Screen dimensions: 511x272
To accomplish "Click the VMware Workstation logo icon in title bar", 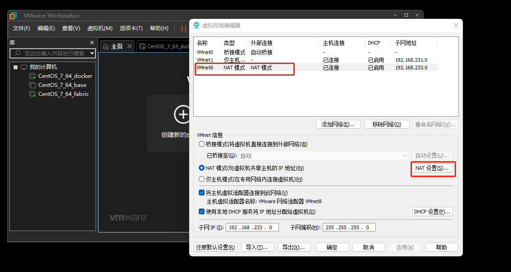I will click(13, 16).
